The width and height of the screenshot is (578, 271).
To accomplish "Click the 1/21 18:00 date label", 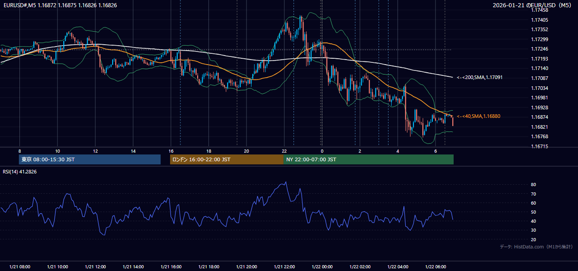I will coord(208,267).
